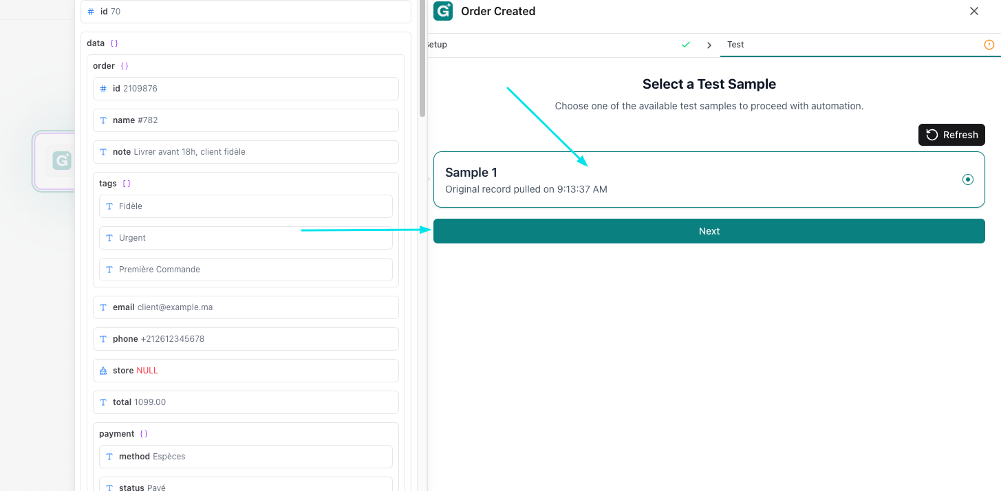Collapse the data object braces
The image size is (1001, 491).
tap(114, 43)
